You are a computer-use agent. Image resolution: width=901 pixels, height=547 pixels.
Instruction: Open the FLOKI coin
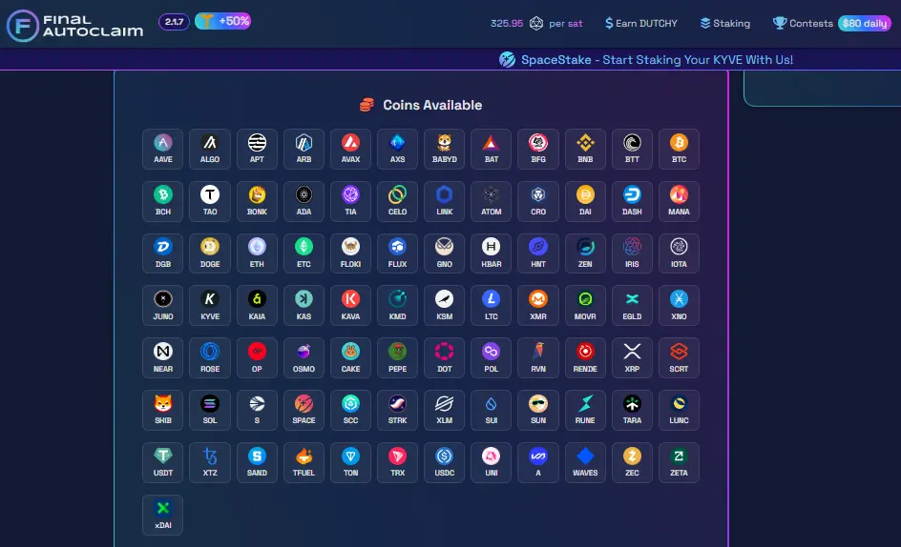[350, 253]
